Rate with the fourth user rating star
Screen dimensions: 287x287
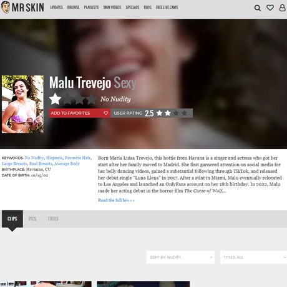[x=184, y=113]
